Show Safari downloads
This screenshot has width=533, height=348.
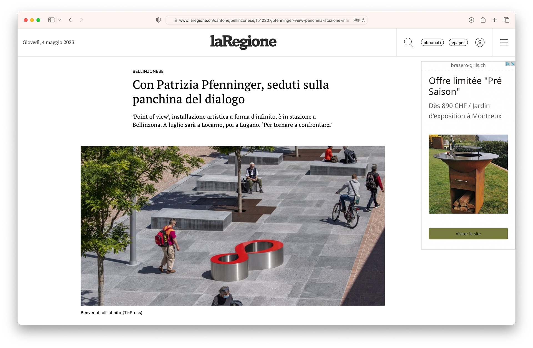[x=471, y=20]
